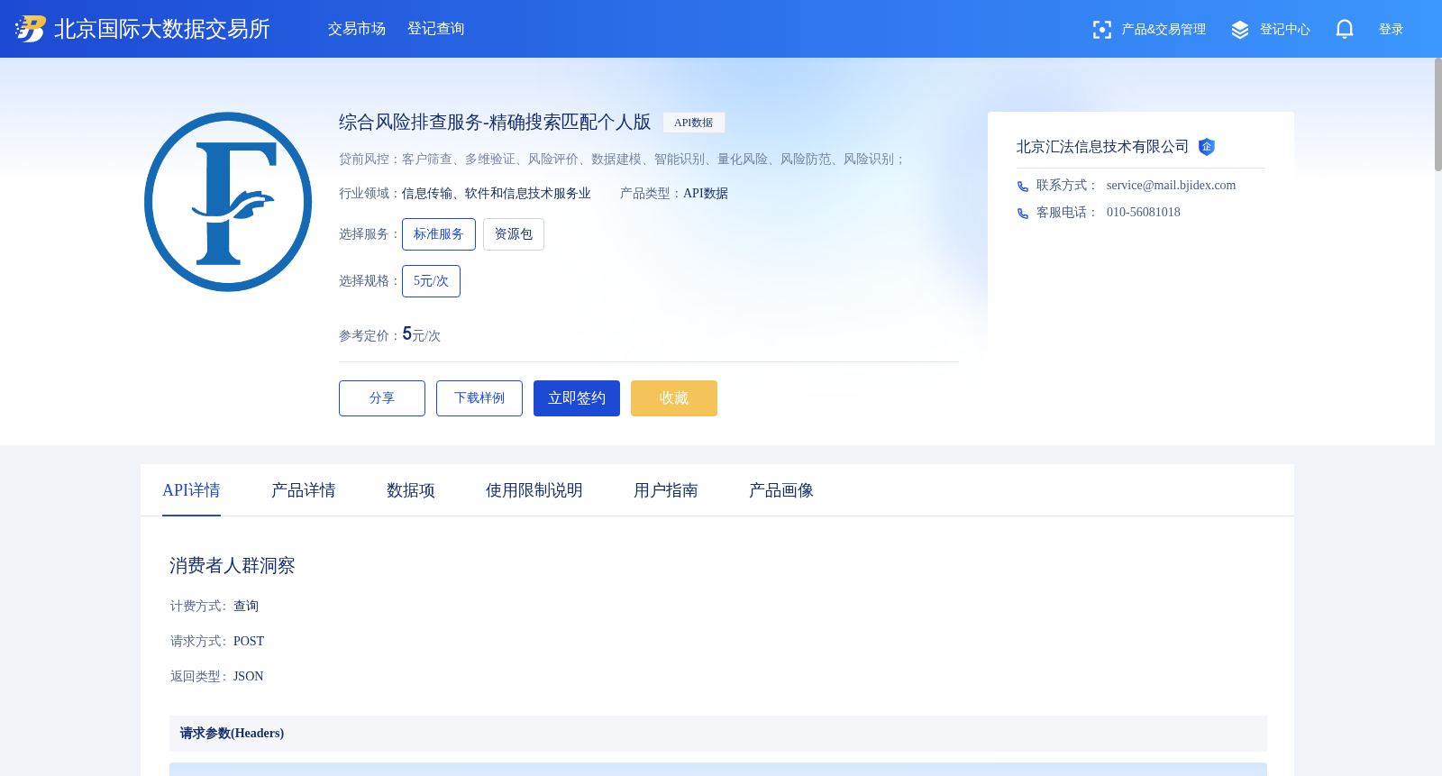The width and height of the screenshot is (1442, 776).
Task: Click the large F product logo
Action: tap(228, 202)
